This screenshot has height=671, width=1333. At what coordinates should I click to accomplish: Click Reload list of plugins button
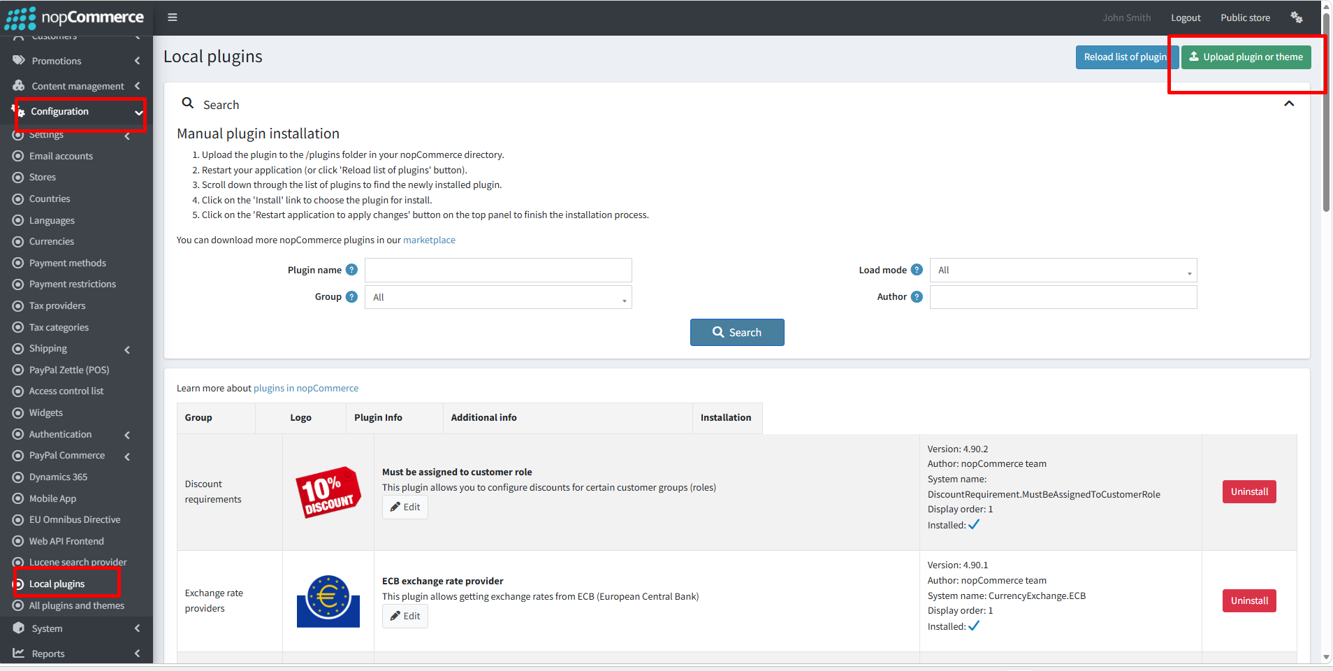[x=1126, y=57]
